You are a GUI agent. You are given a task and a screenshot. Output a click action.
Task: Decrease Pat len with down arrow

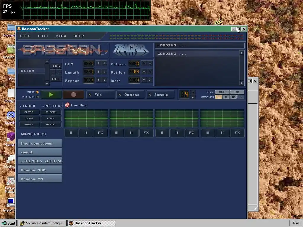point(150,72)
